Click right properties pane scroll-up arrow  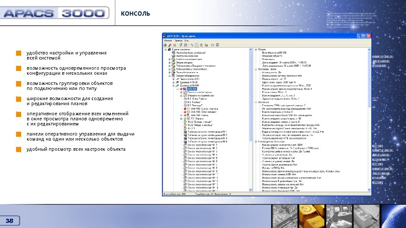[x=369, y=49]
